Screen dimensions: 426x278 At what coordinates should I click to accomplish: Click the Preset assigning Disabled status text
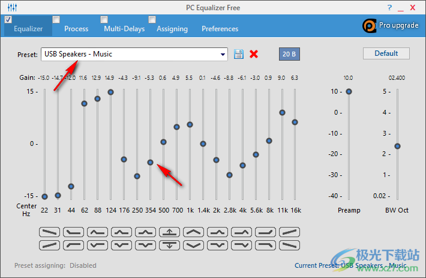(55, 265)
